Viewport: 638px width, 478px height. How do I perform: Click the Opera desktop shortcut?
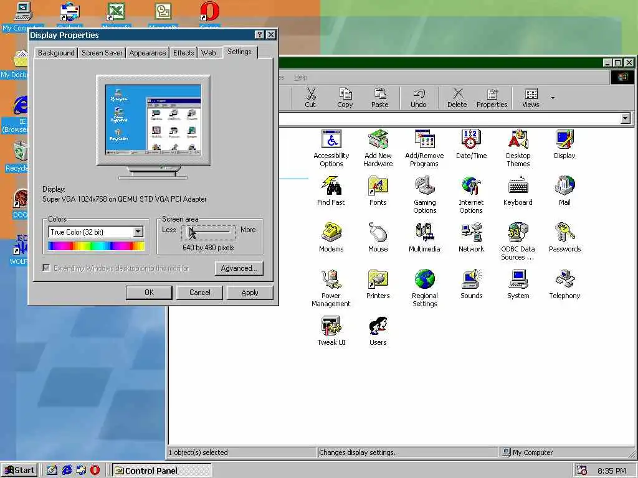click(210, 16)
